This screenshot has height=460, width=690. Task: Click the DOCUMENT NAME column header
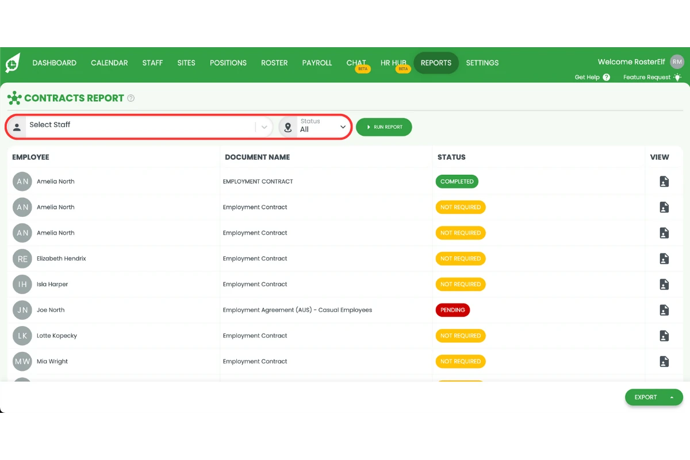[x=258, y=157]
